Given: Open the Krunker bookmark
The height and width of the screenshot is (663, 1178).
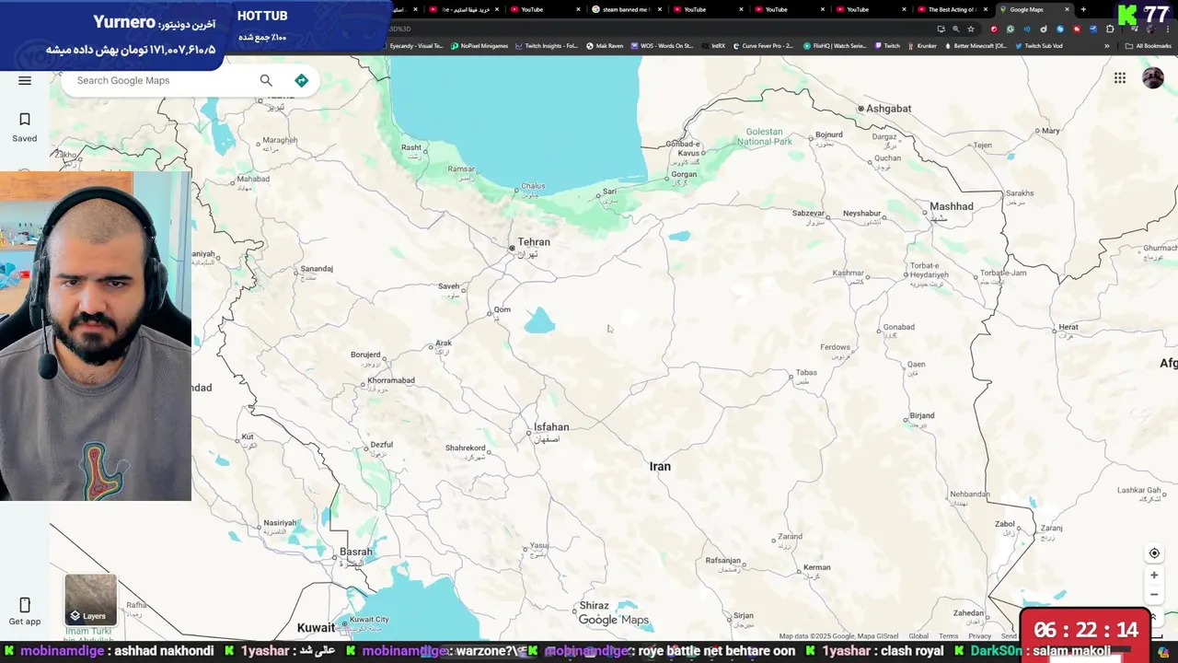Looking at the screenshot, I should [921, 46].
